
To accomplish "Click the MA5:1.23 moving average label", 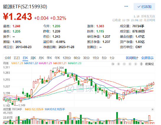I will pos(17,63).
